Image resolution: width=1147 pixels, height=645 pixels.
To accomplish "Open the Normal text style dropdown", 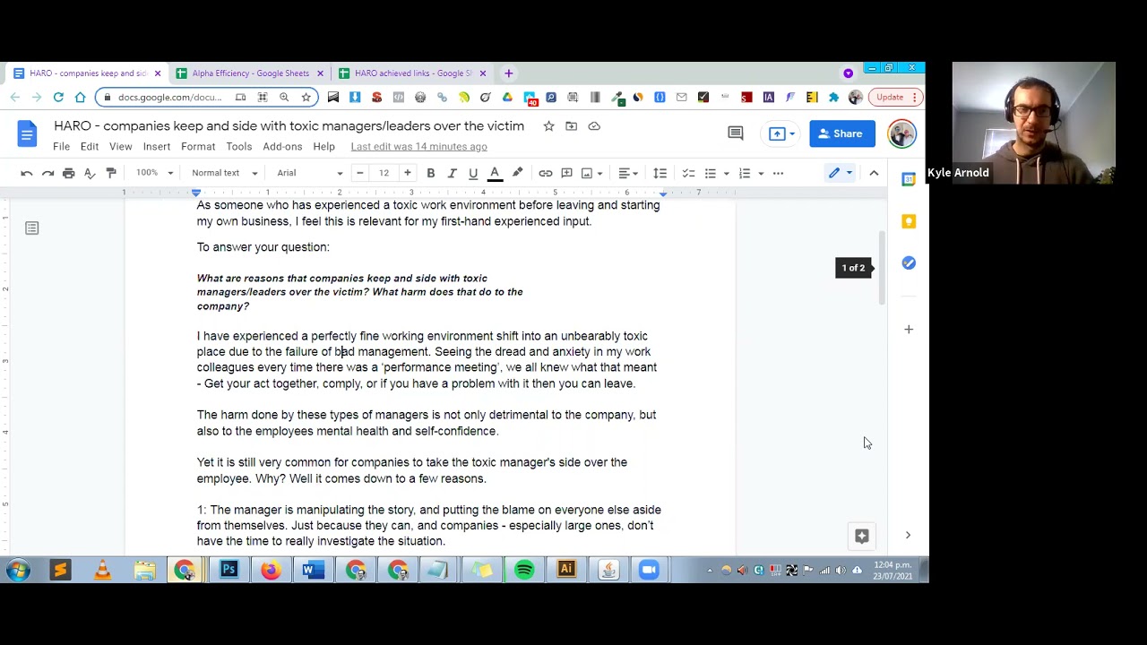I will [x=224, y=173].
